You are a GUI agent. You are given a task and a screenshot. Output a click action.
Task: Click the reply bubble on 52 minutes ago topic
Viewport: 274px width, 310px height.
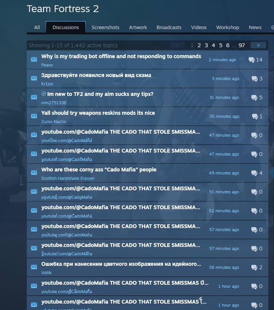click(x=254, y=211)
